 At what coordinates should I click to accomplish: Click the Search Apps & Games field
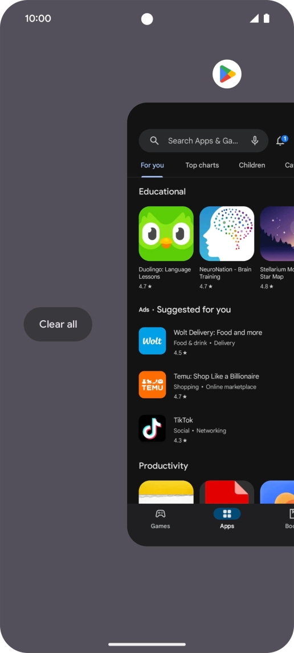coord(203,141)
